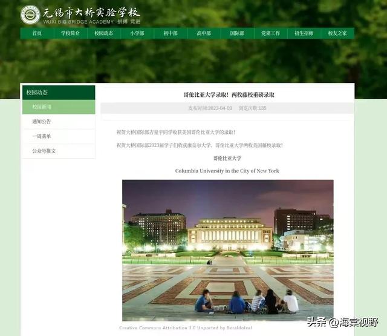Open the 招生招师 nav item
The height and width of the screenshot is (336, 387).
coord(304,33)
